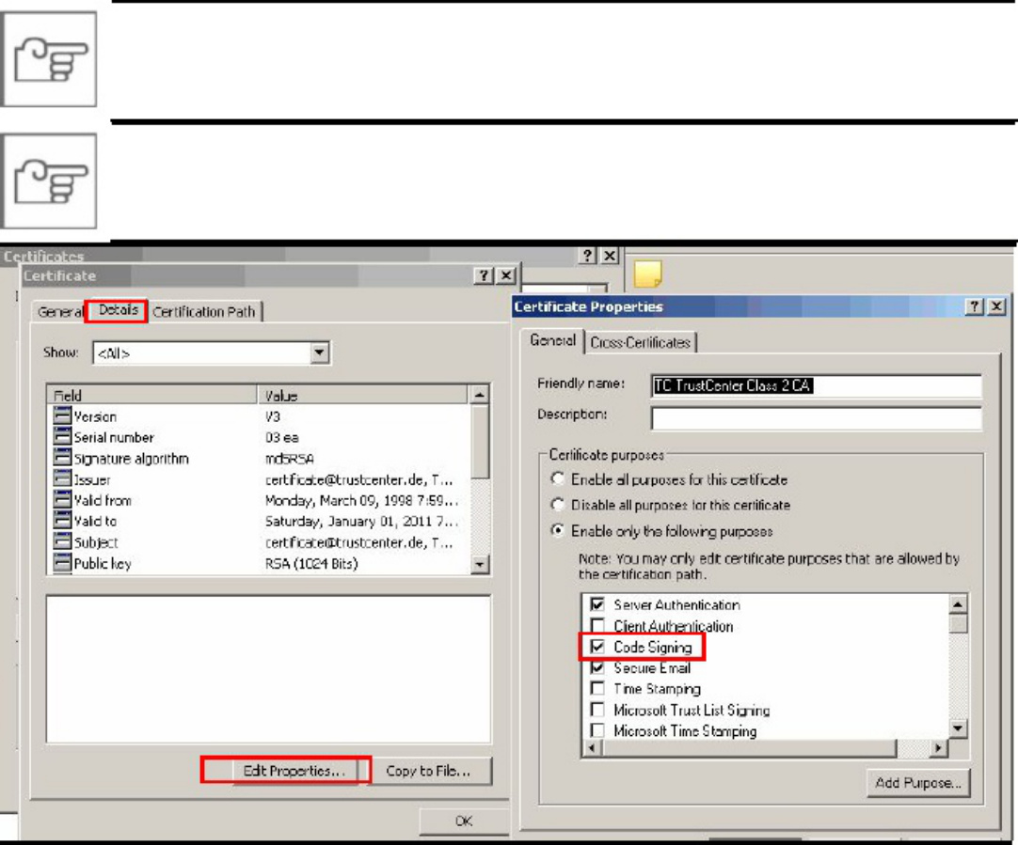Enable Microsoft Trust List Signing checkbox

(x=597, y=710)
